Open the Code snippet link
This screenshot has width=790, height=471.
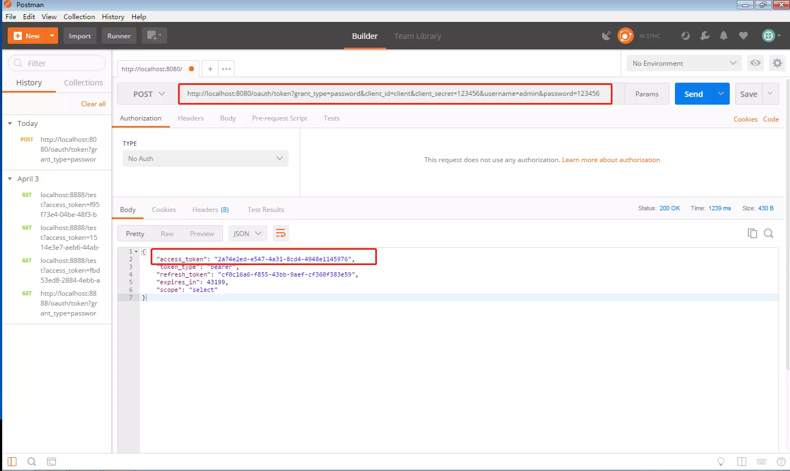coord(771,119)
